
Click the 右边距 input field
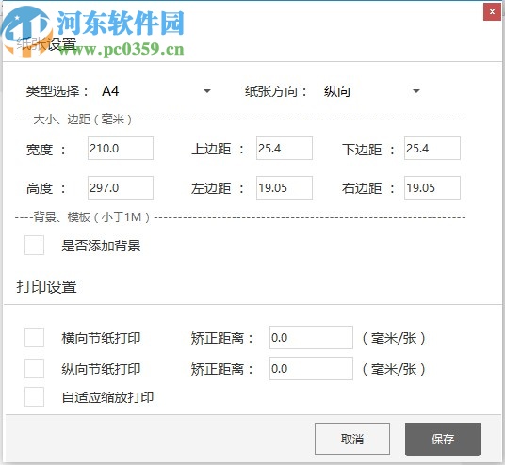(432, 187)
